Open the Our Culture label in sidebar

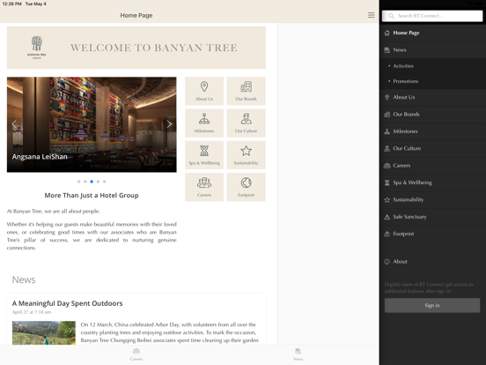[x=407, y=149]
